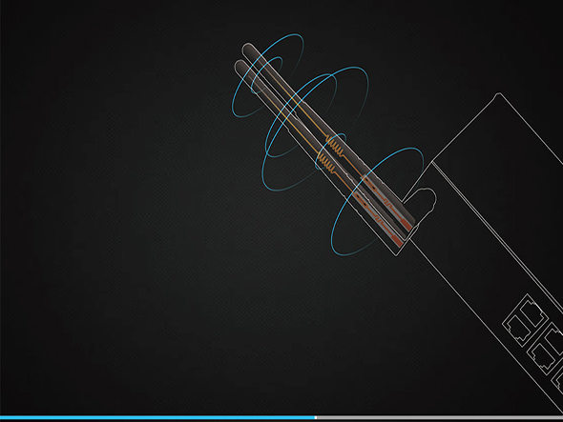
Task: Jump back into the blue played portion of the progress bar
Action: [157, 417]
